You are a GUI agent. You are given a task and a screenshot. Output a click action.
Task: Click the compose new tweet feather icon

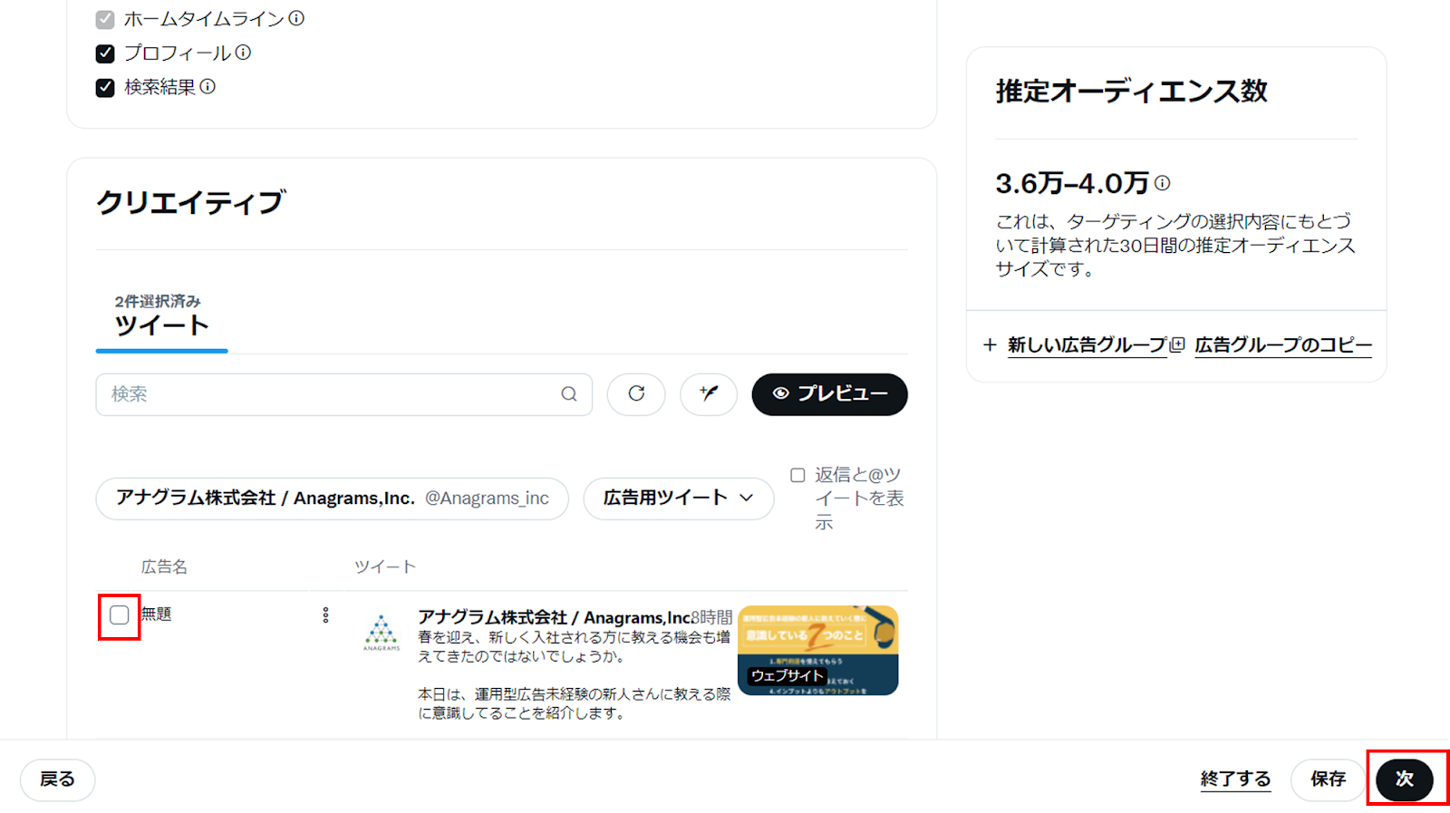point(709,394)
